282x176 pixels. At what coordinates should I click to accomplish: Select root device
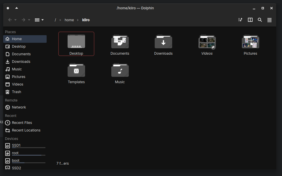coord(25,153)
